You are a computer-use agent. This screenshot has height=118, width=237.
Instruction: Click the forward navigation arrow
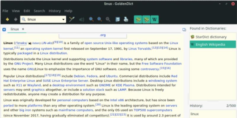click(x=15, y=20)
